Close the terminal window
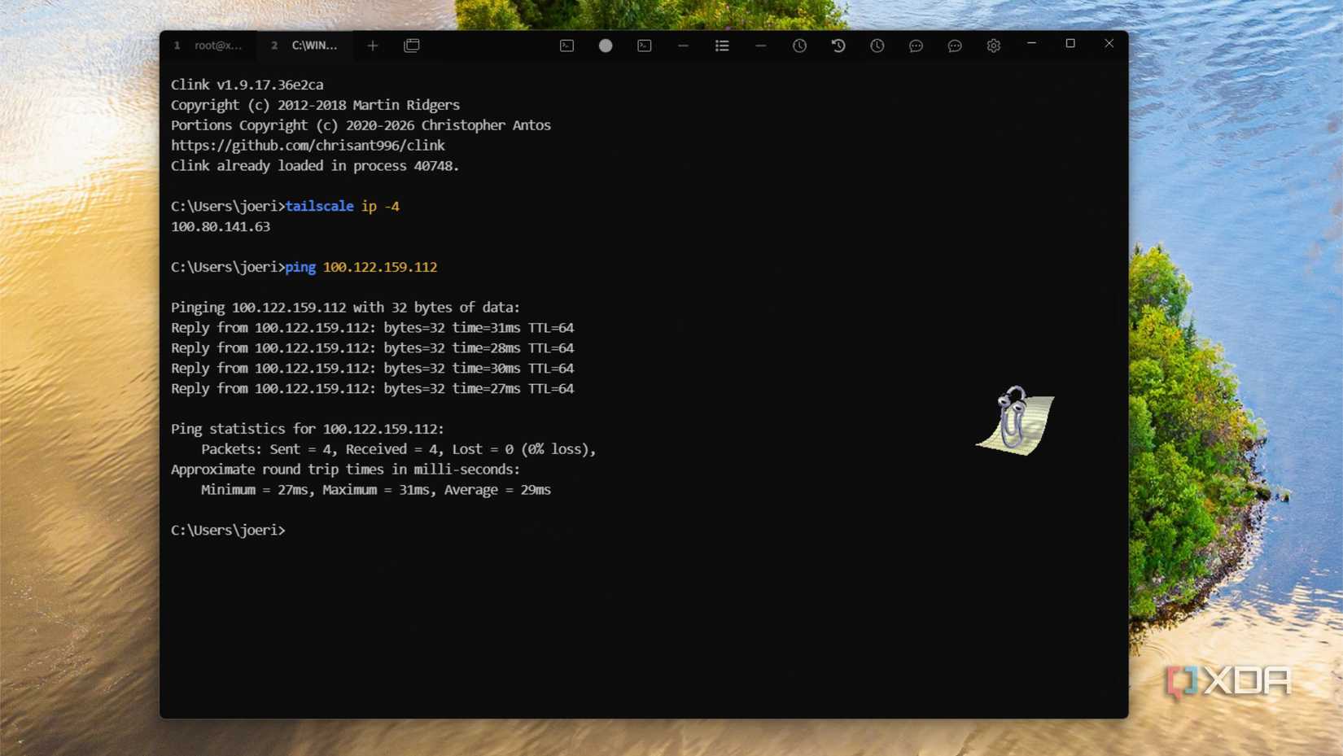Viewport: 1343px width, 756px height. click(x=1109, y=43)
